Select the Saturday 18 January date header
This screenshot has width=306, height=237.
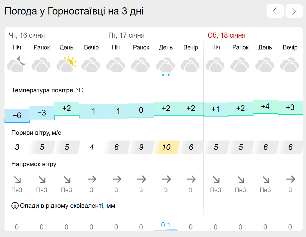pyautogui.click(x=226, y=35)
